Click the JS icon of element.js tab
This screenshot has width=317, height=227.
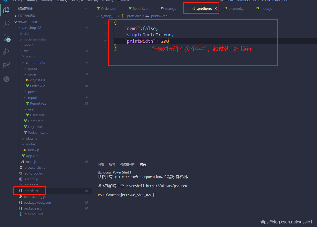coord(226,8)
